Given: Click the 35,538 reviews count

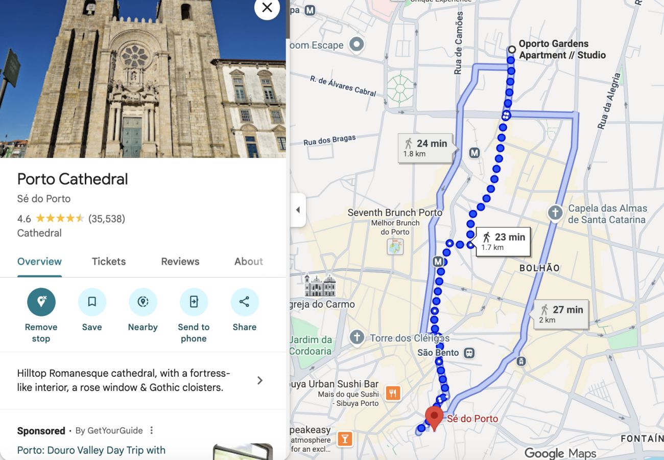Looking at the screenshot, I should pos(107,219).
